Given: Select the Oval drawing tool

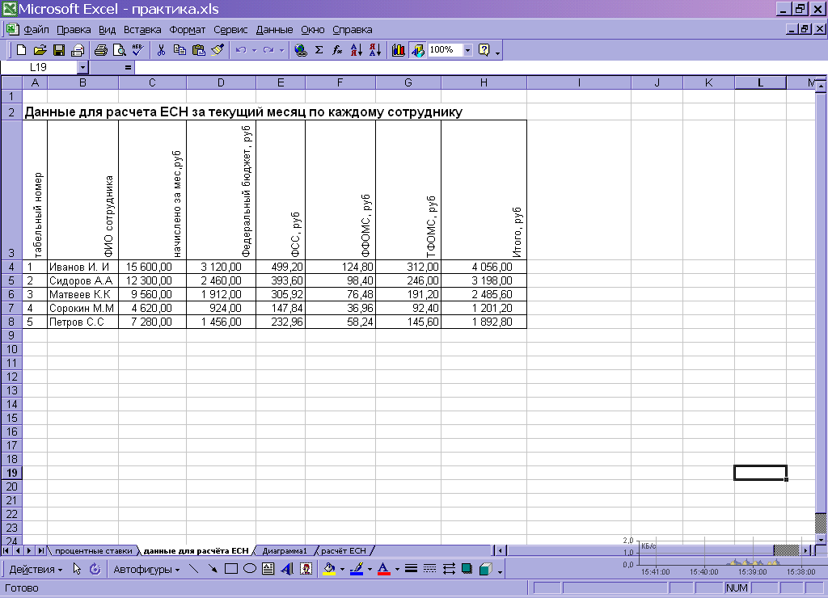Looking at the screenshot, I should pyautogui.click(x=250, y=569).
